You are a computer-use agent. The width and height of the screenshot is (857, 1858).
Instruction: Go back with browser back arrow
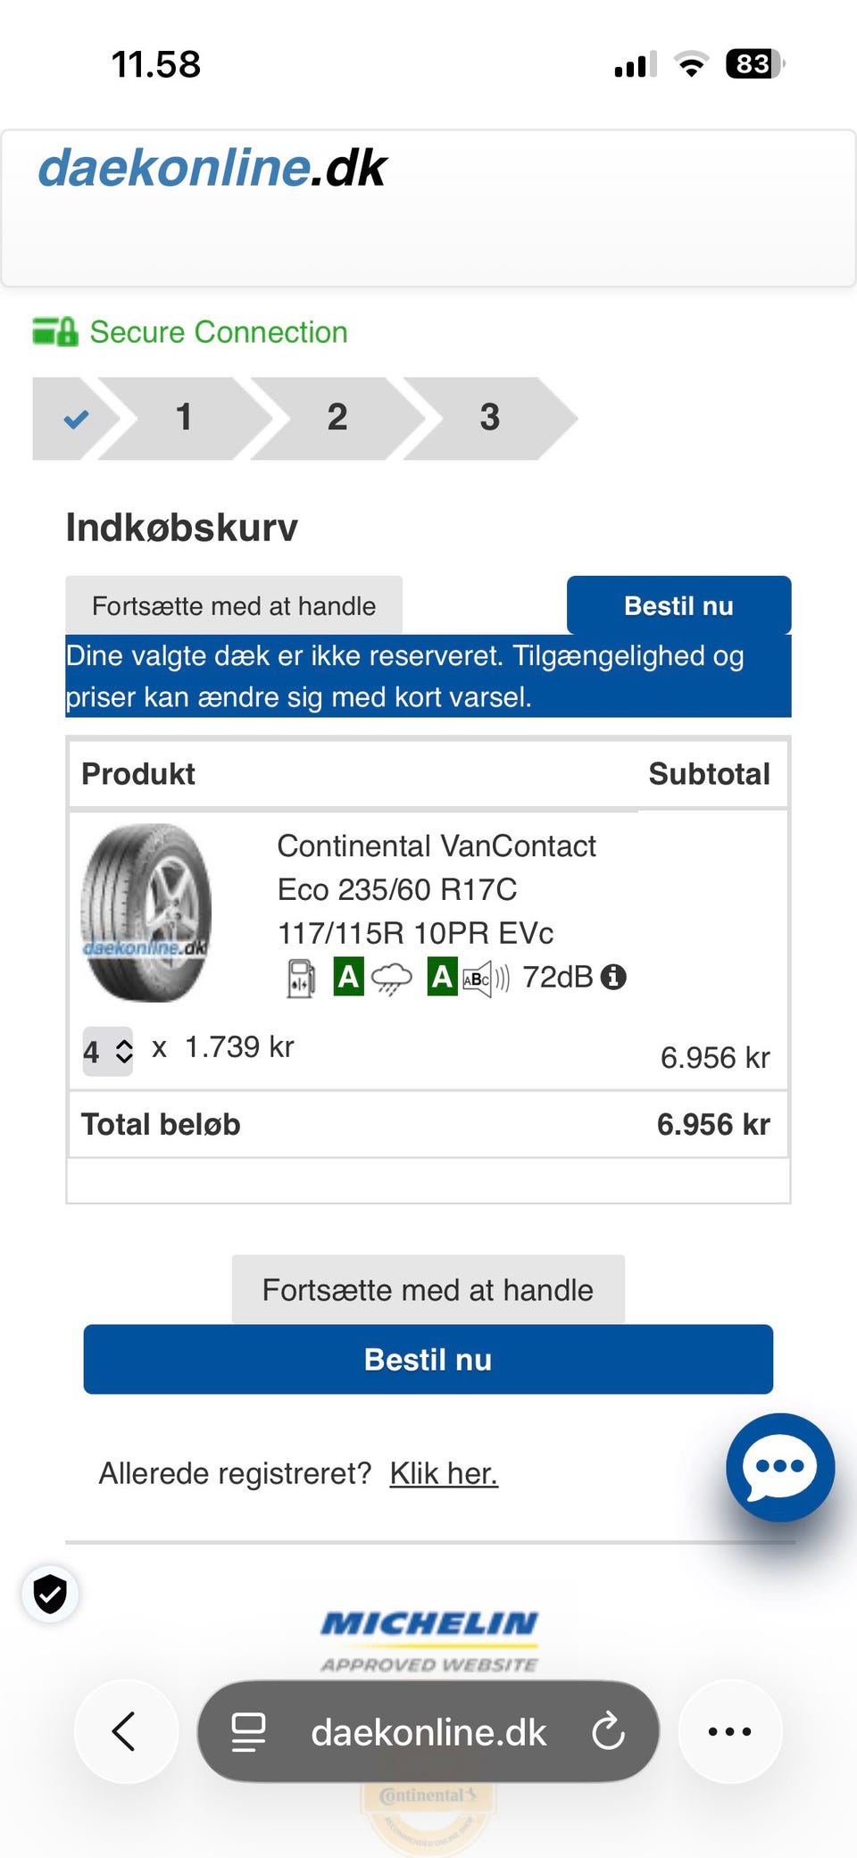(125, 1732)
